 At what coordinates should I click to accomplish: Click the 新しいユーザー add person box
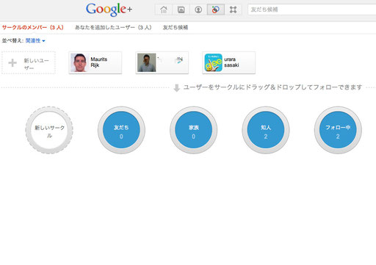(29, 62)
